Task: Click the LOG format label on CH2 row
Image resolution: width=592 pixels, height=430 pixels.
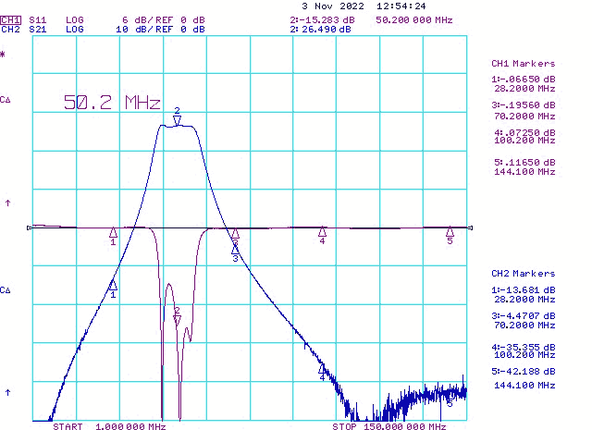Action: [75, 30]
